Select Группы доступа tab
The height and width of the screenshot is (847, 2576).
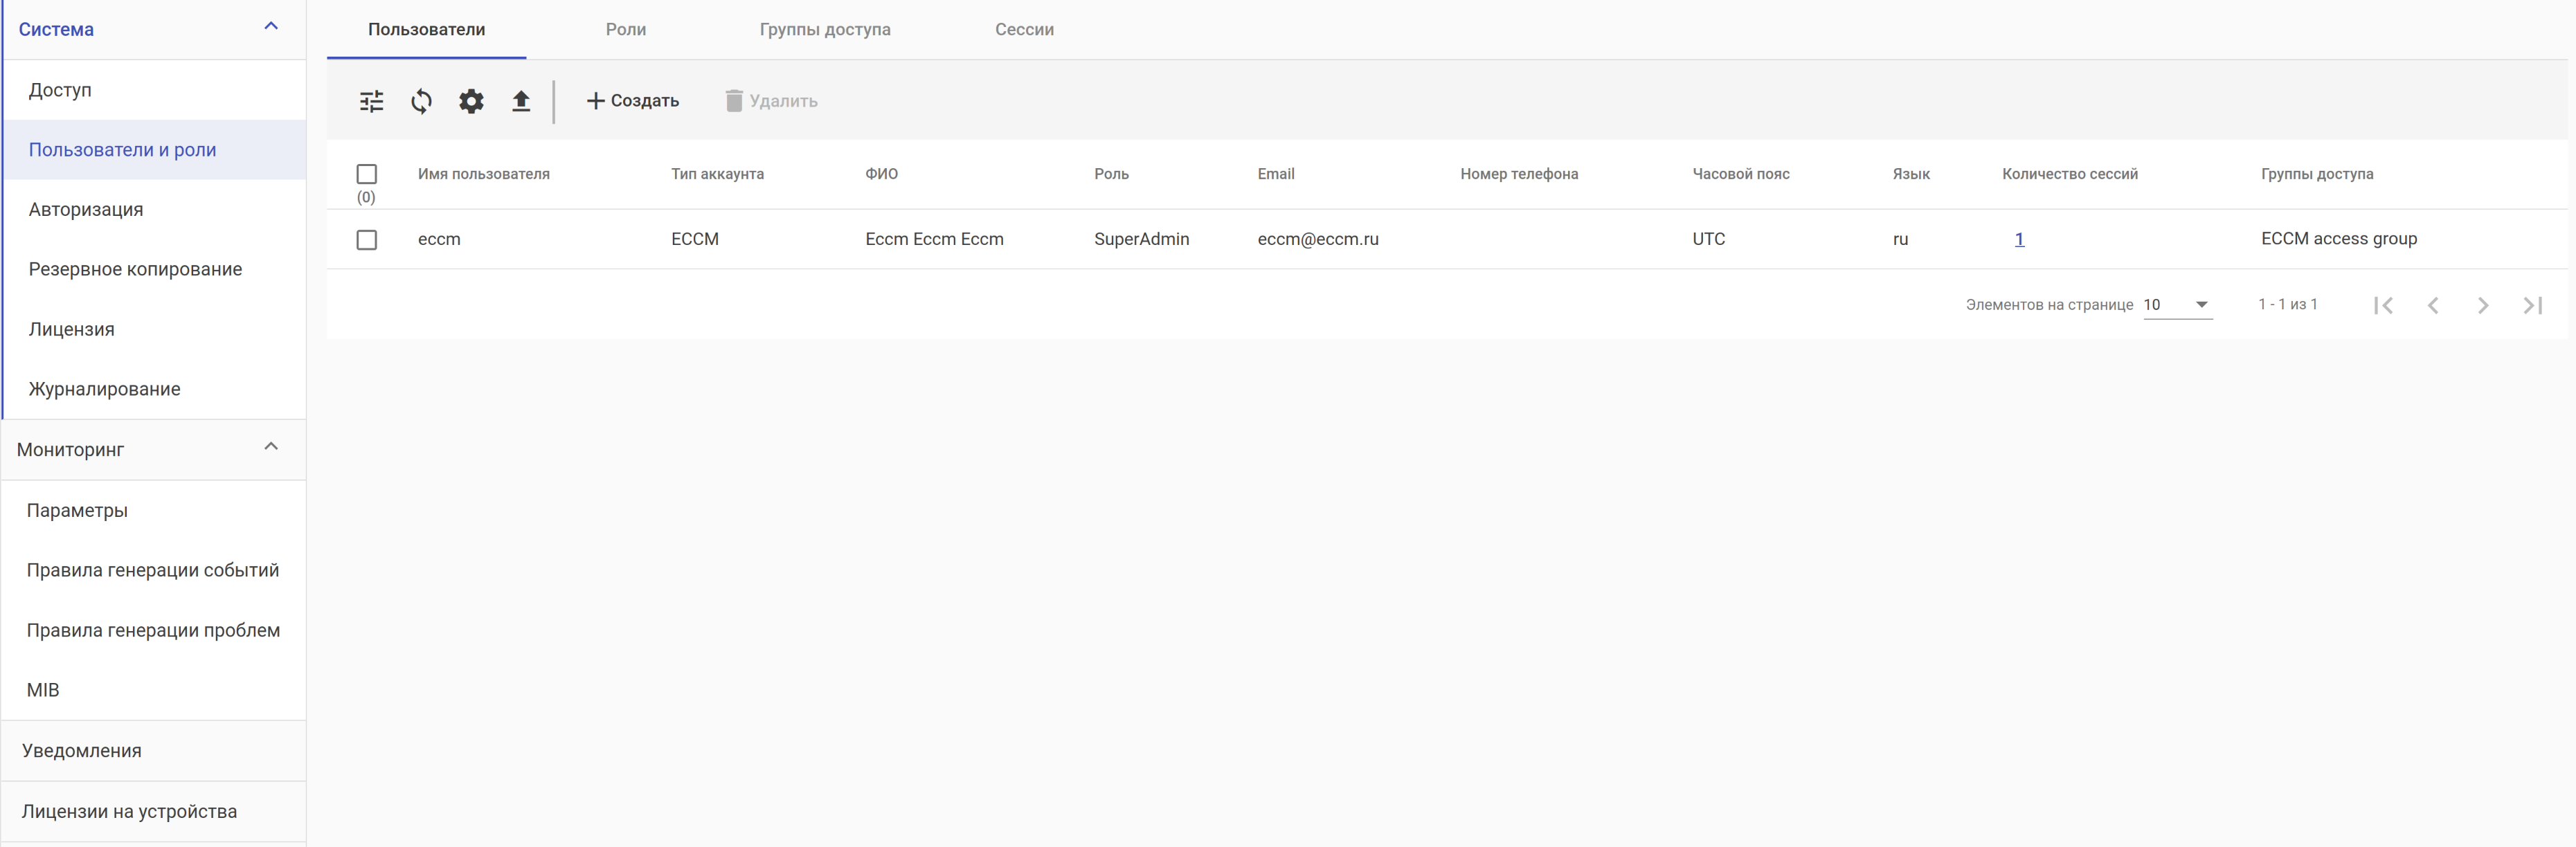[825, 29]
